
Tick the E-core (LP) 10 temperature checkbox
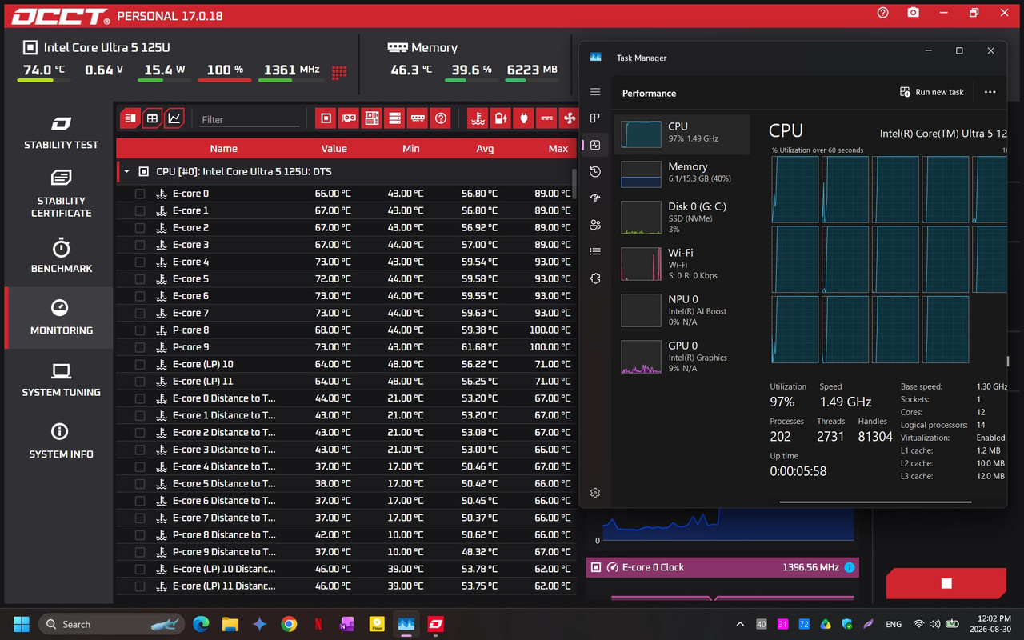coord(140,364)
